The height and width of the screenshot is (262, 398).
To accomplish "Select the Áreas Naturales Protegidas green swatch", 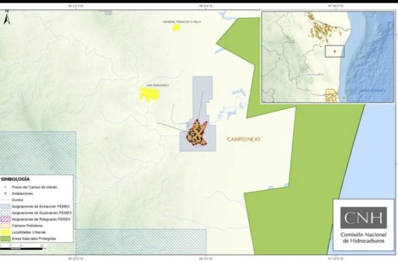I will coord(5,238).
